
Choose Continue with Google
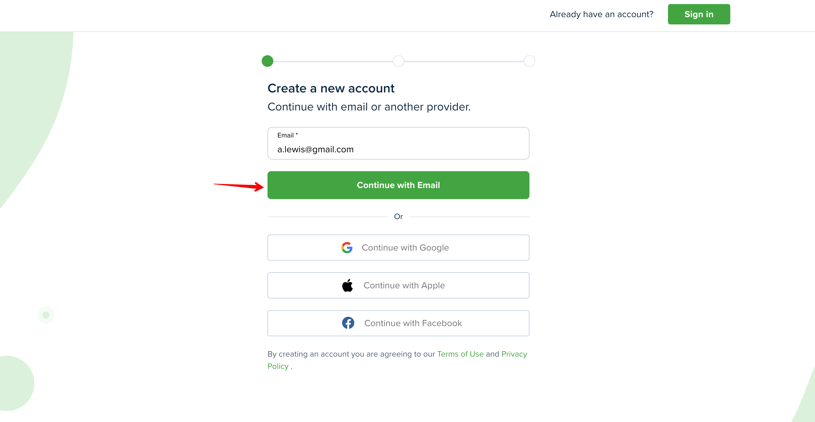pyautogui.click(x=398, y=248)
